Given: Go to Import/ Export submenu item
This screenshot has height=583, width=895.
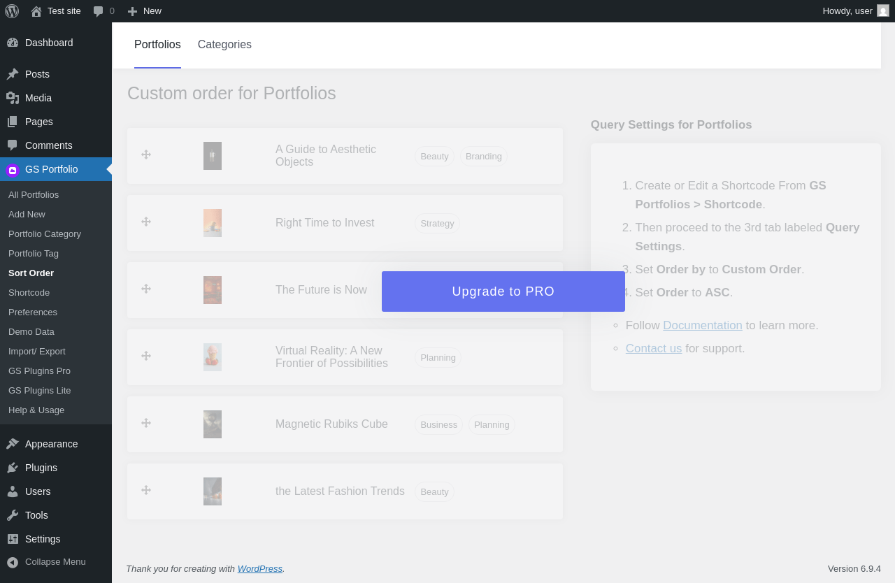Looking at the screenshot, I should tap(37, 351).
